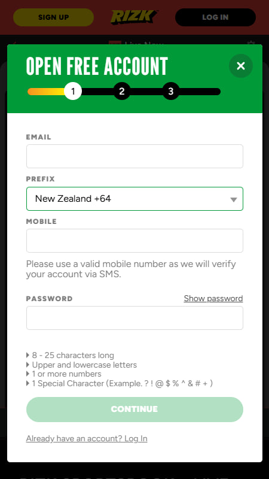269x479 pixels.
Task: Focus the Mobile number field
Action: coord(134,241)
